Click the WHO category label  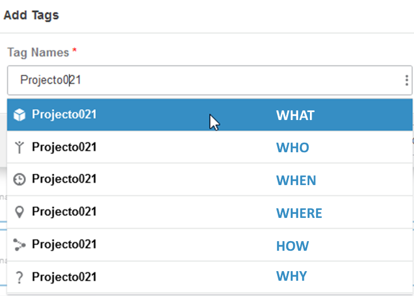pyautogui.click(x=292, y=148)
